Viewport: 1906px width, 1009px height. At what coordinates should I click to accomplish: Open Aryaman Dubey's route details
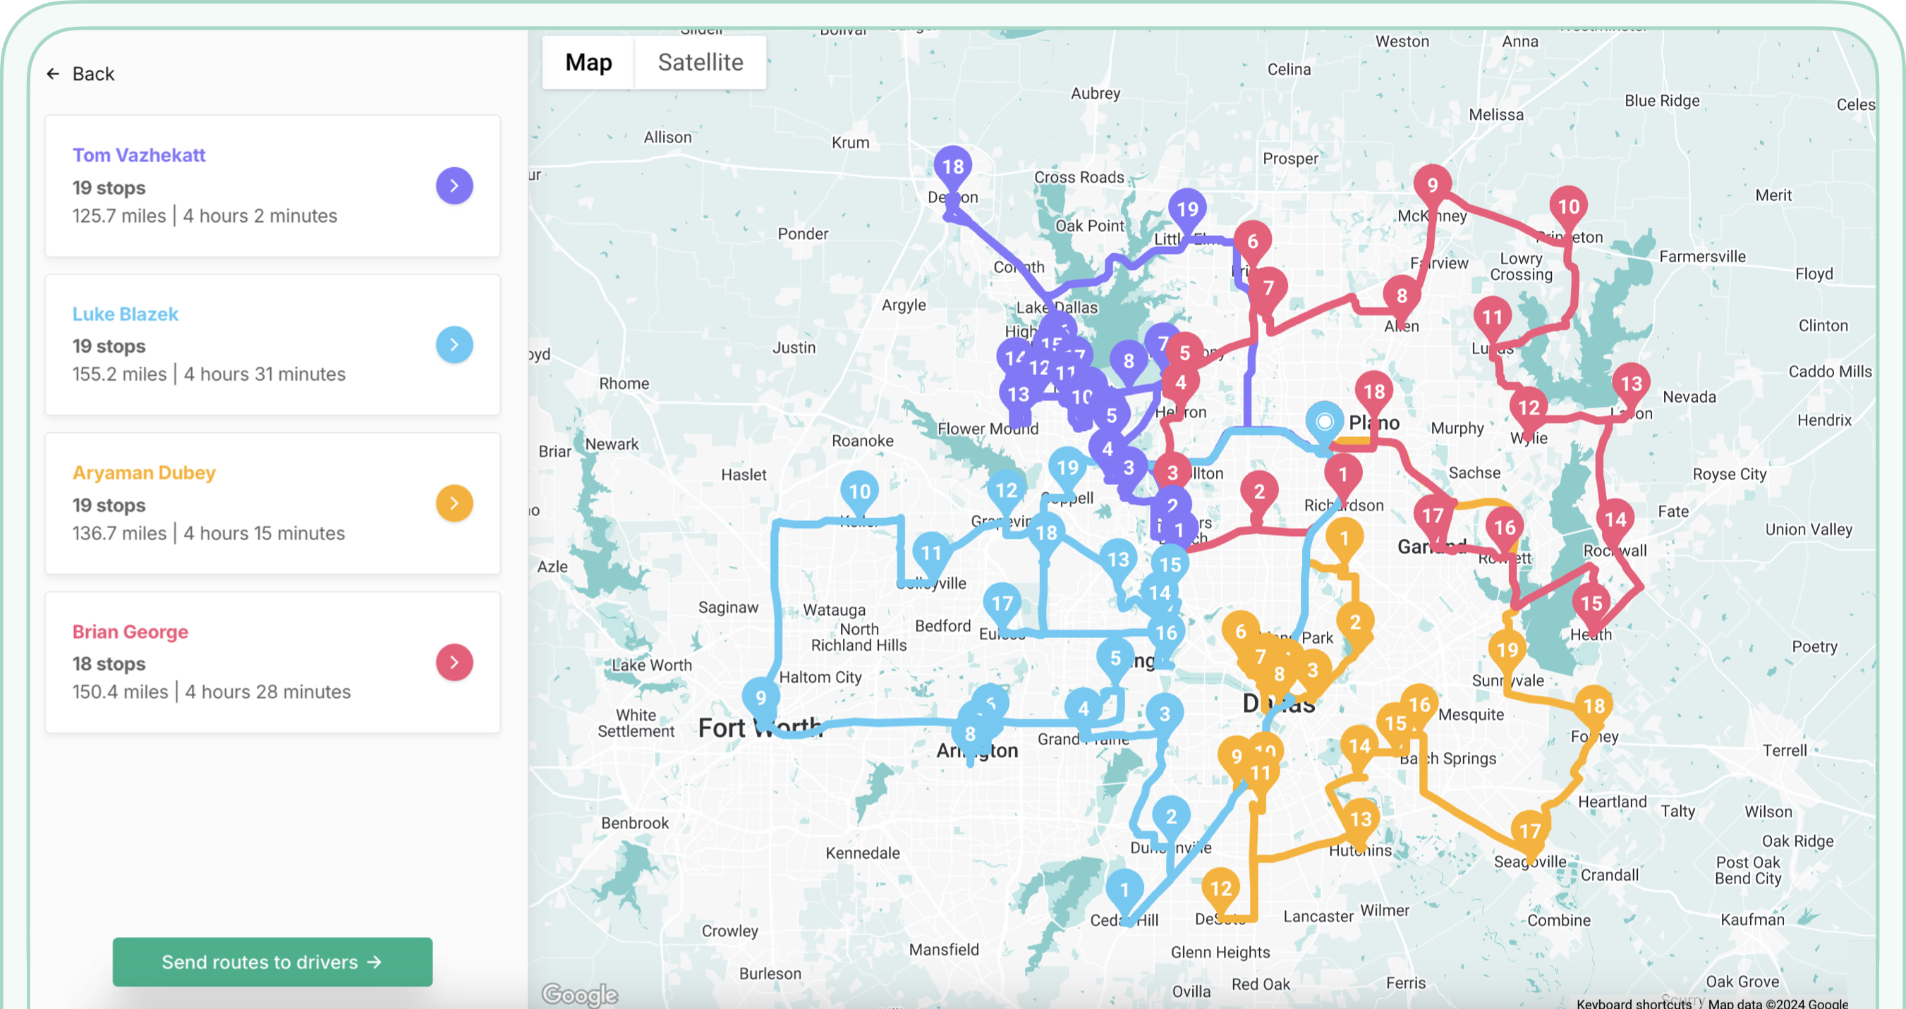(454, 503)
